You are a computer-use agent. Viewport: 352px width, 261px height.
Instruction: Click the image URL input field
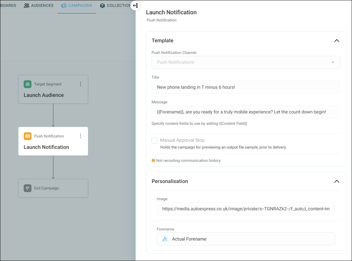coord(246,209)
